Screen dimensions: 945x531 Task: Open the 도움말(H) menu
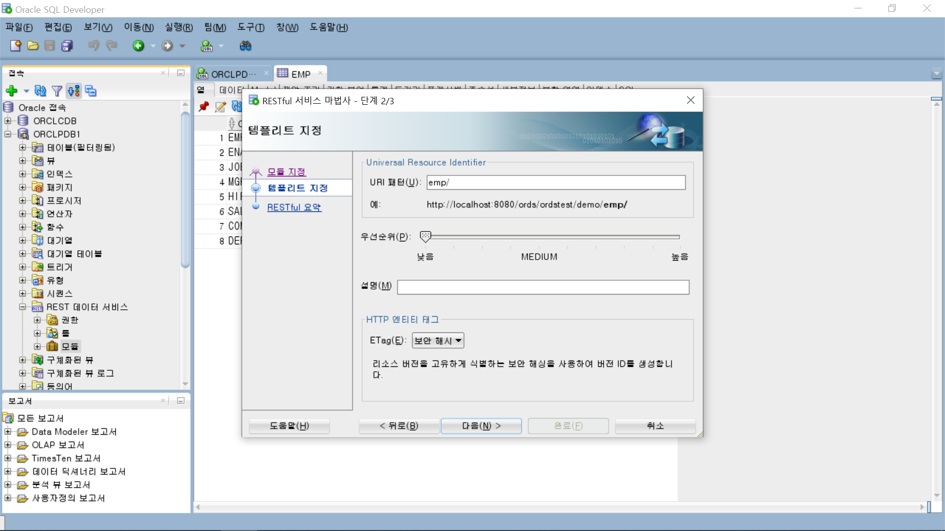[329, 28]
